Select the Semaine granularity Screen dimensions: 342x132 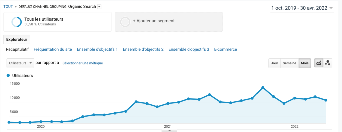(x=289, y=63)
